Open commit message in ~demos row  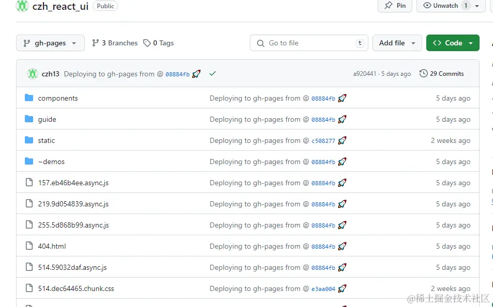point(259,161)
